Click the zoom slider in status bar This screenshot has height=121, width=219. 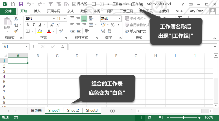183,117
